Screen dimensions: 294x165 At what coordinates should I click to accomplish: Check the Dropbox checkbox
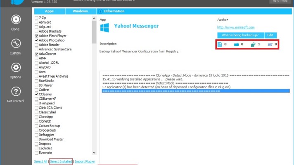tap(36, 144)
